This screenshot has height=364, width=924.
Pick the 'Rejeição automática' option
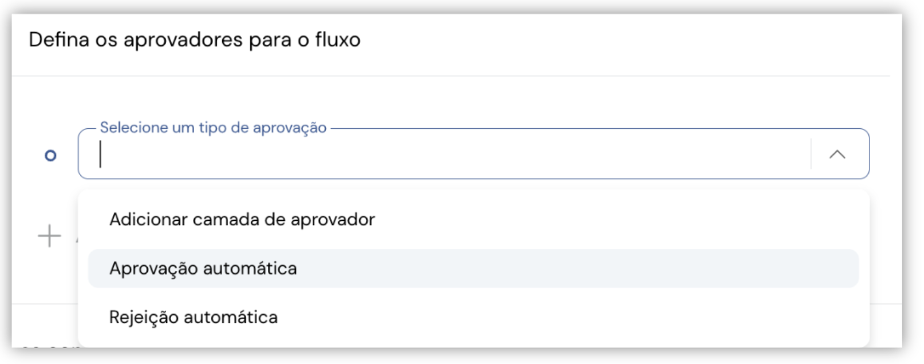click(194, 317)
